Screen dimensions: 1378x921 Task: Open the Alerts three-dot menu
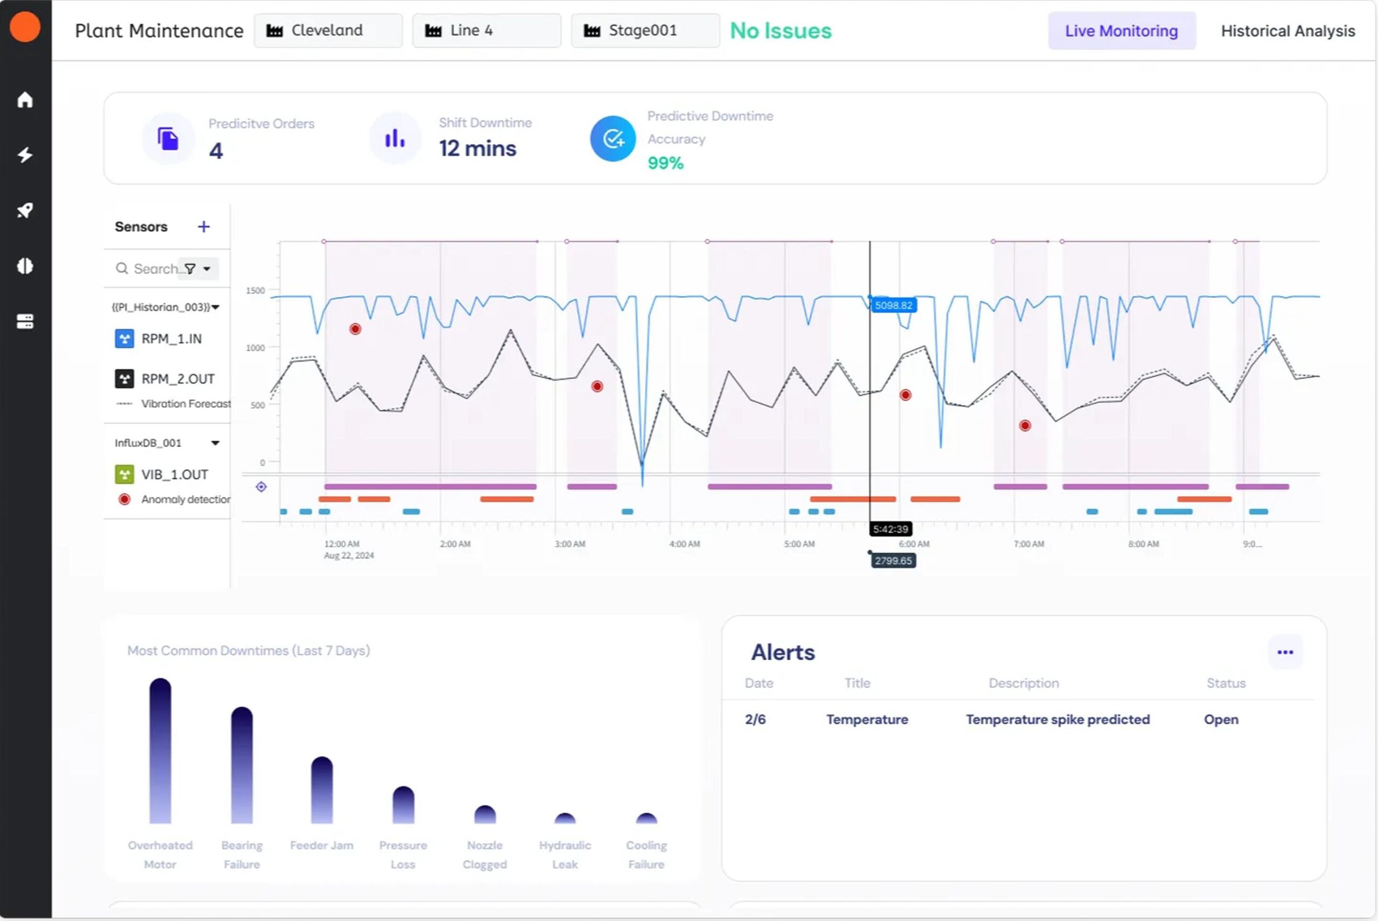(1285, 652)
